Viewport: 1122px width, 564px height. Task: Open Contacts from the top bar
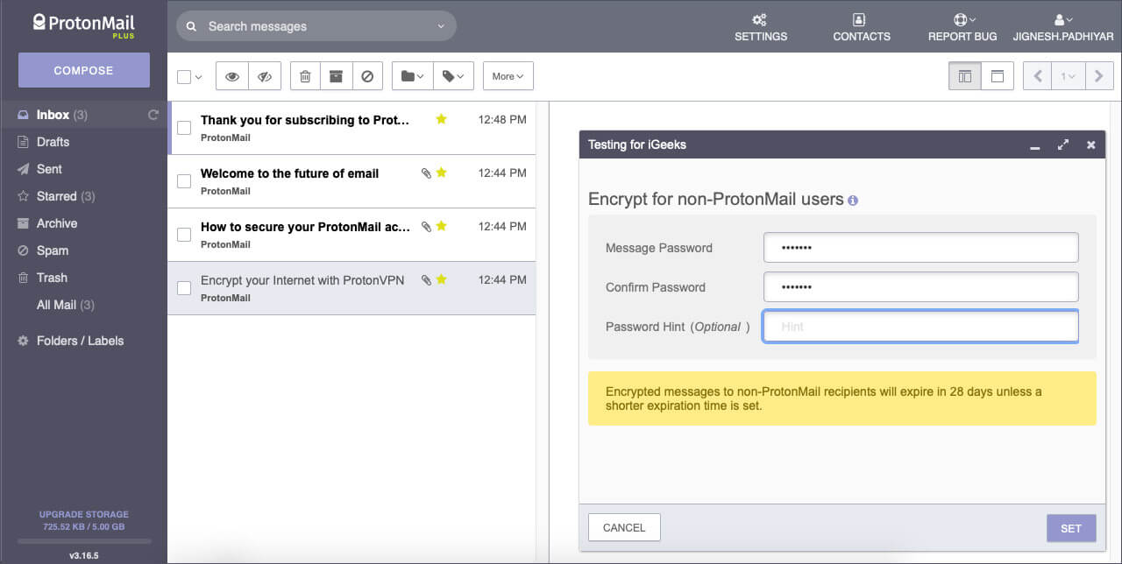(x=861, y=27)
